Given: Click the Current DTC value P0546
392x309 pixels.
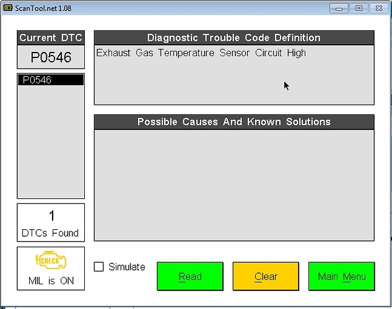Looking at the screenshot, I should coord(51,57).
